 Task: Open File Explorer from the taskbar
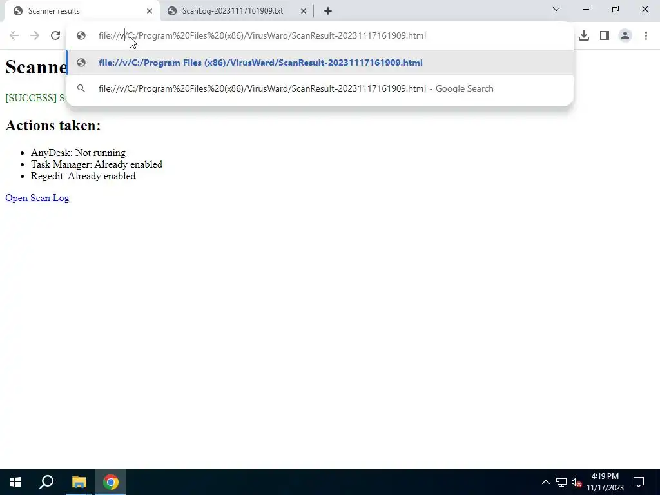[79, 482]
